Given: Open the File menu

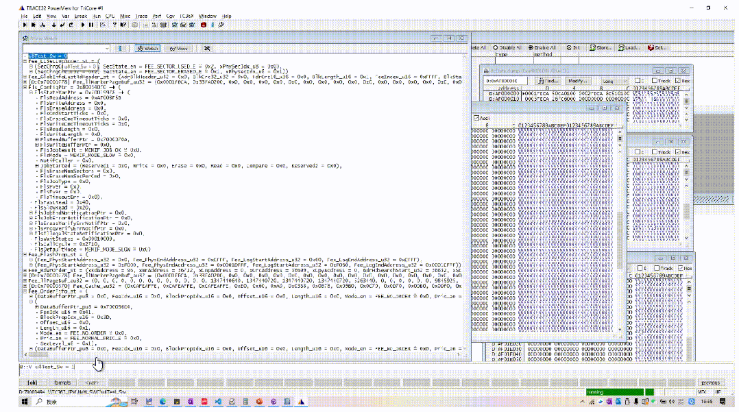Looking at the screenshot, I should pyautogui.click(x=24, y=16).
